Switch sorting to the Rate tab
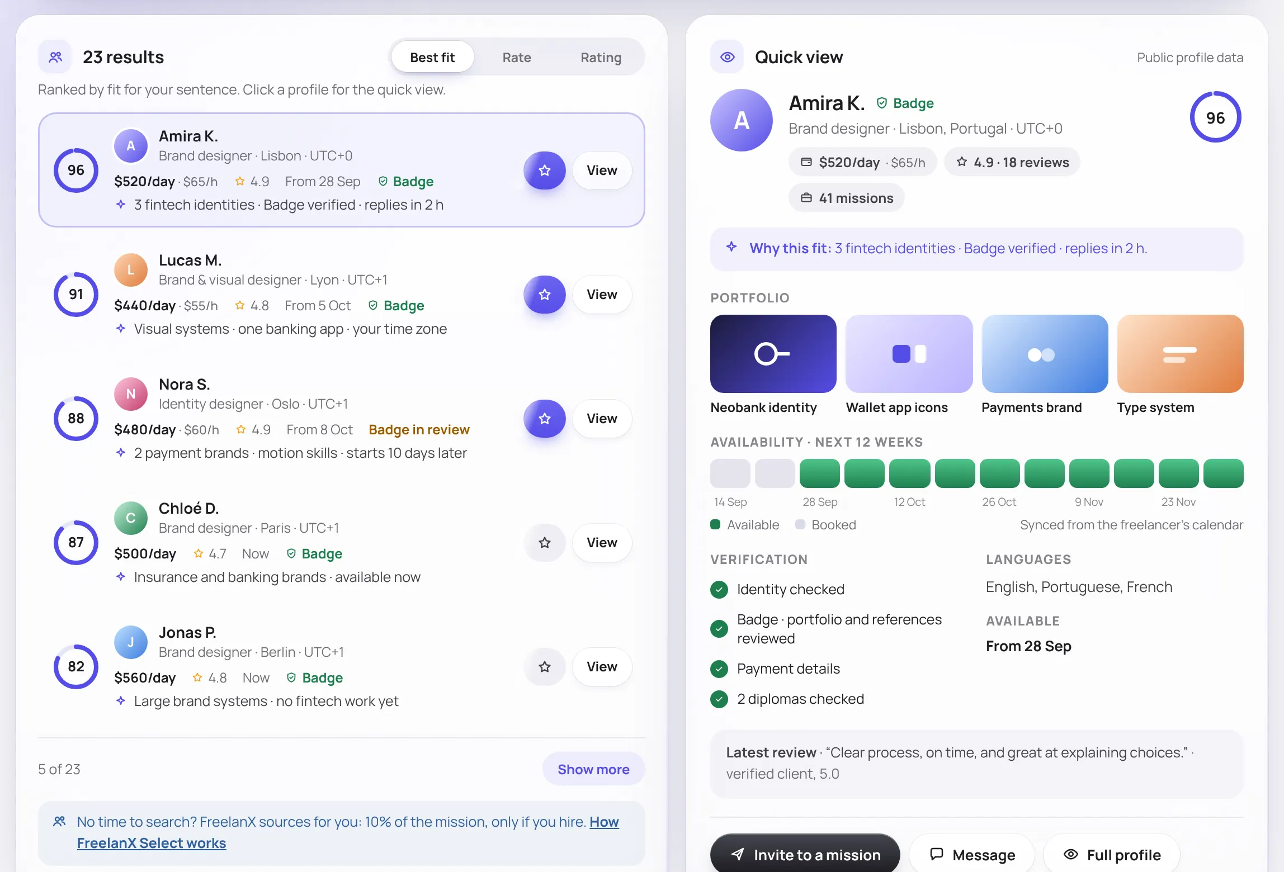This screenshot has height=872, width=1284. point(516,57)
